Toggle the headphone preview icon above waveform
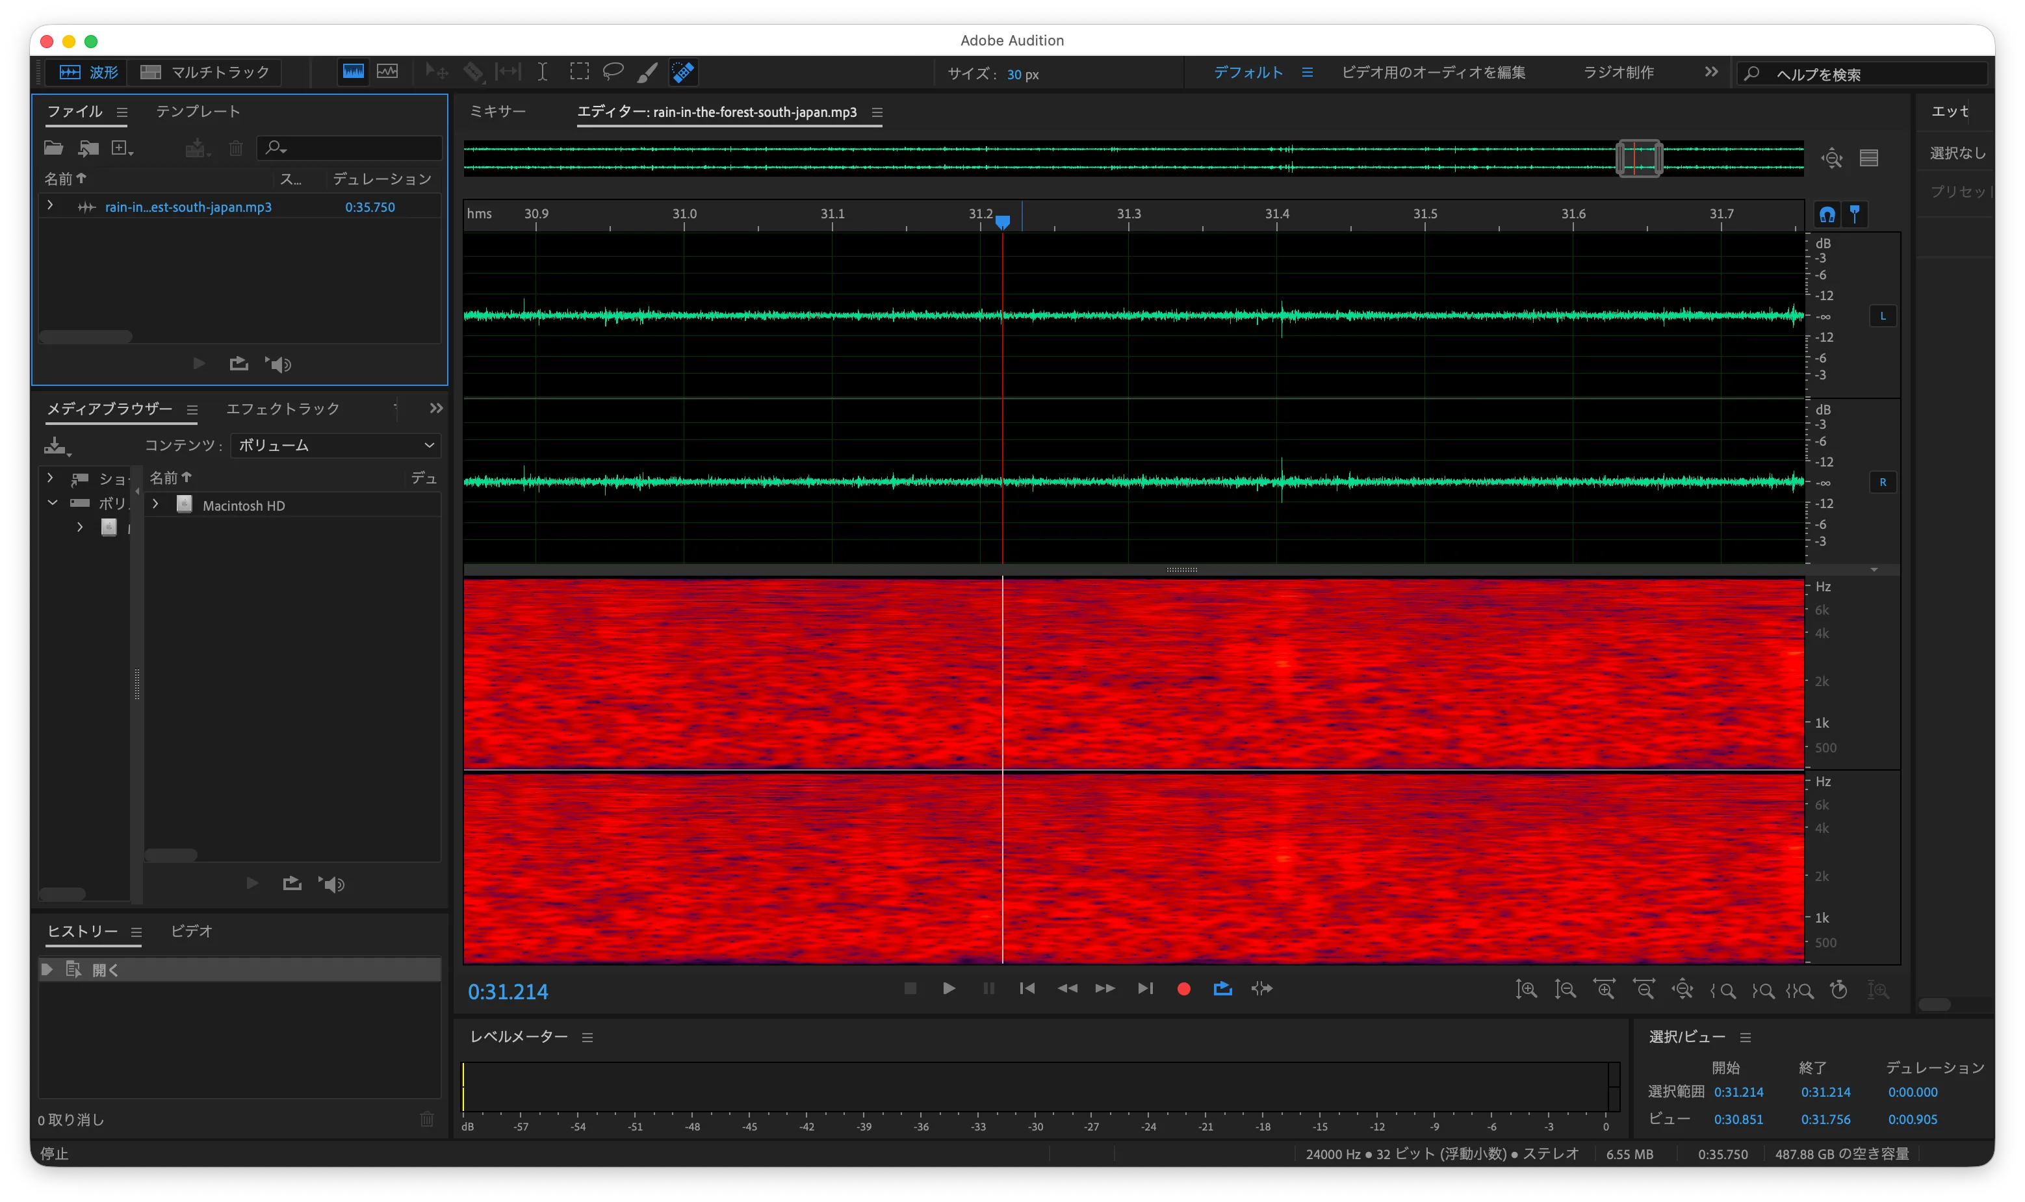The image size is (2025, 1202). pyautogui.click(x=1827, y=214)
